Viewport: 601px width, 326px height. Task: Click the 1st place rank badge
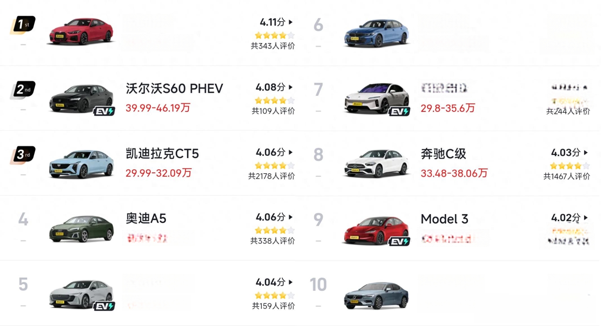pos(23,25)
